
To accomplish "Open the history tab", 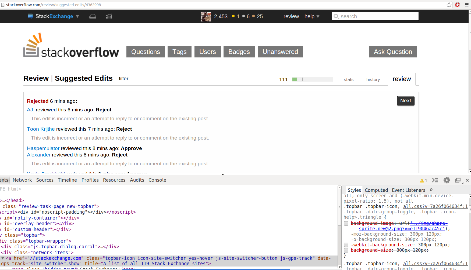I will pos(373,79).
